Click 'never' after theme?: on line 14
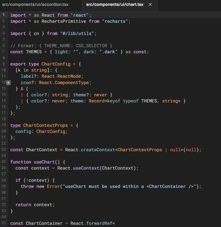The height and width of the screenshot is (227, 221). click(100, 95)
